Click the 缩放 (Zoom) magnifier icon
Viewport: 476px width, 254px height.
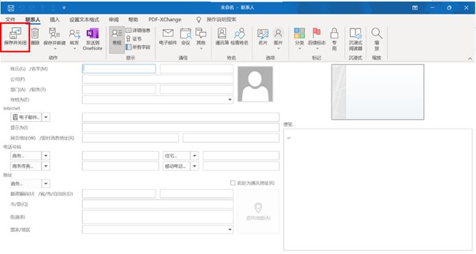coord(377,33)
